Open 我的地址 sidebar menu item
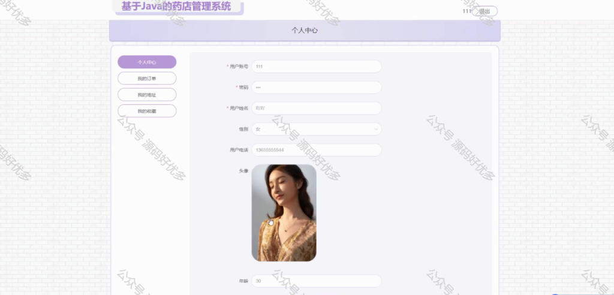This screenshot has width=614, height=295. tap(147, 95)
